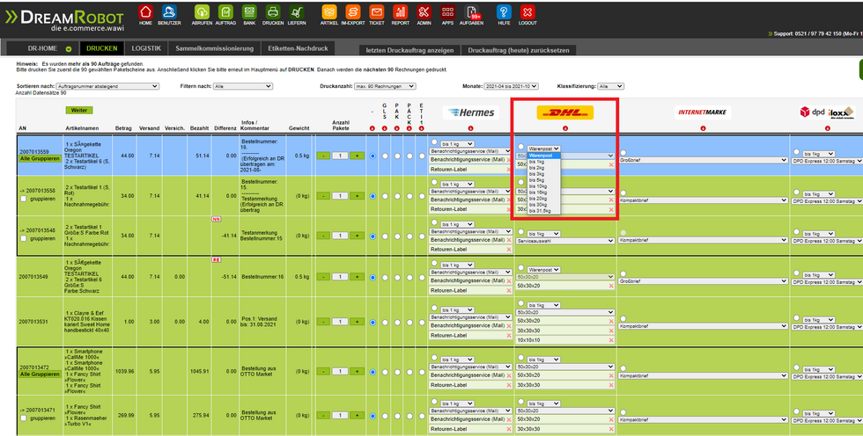Click the Weiter button
The image size is (863, 436).
(x=79, y=111)
